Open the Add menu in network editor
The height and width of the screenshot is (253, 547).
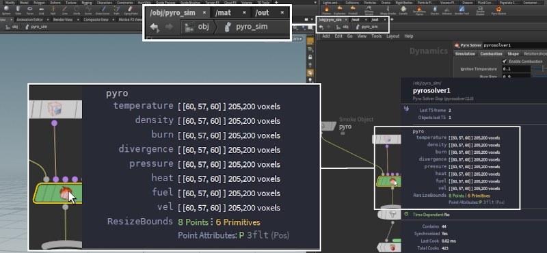pyautogui.click(x=326, y=36)
